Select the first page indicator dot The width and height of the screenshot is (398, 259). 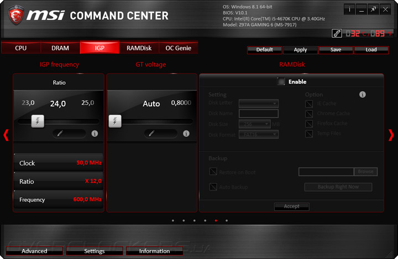[x=173, y=221]
